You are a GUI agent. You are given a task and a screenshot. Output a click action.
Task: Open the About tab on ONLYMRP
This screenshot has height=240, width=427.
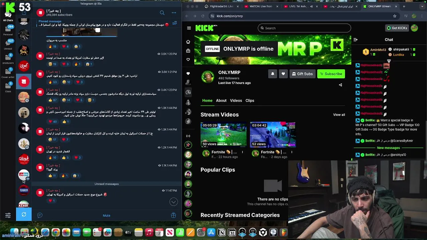click(x=221, y=101)
